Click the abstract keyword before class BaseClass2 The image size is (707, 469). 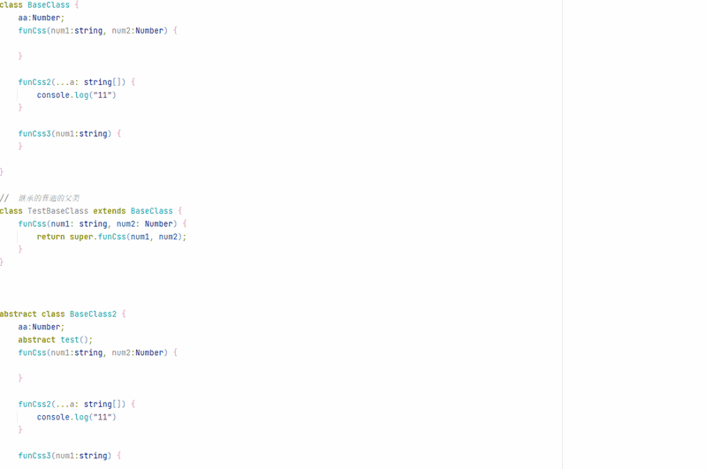(19, 314)
